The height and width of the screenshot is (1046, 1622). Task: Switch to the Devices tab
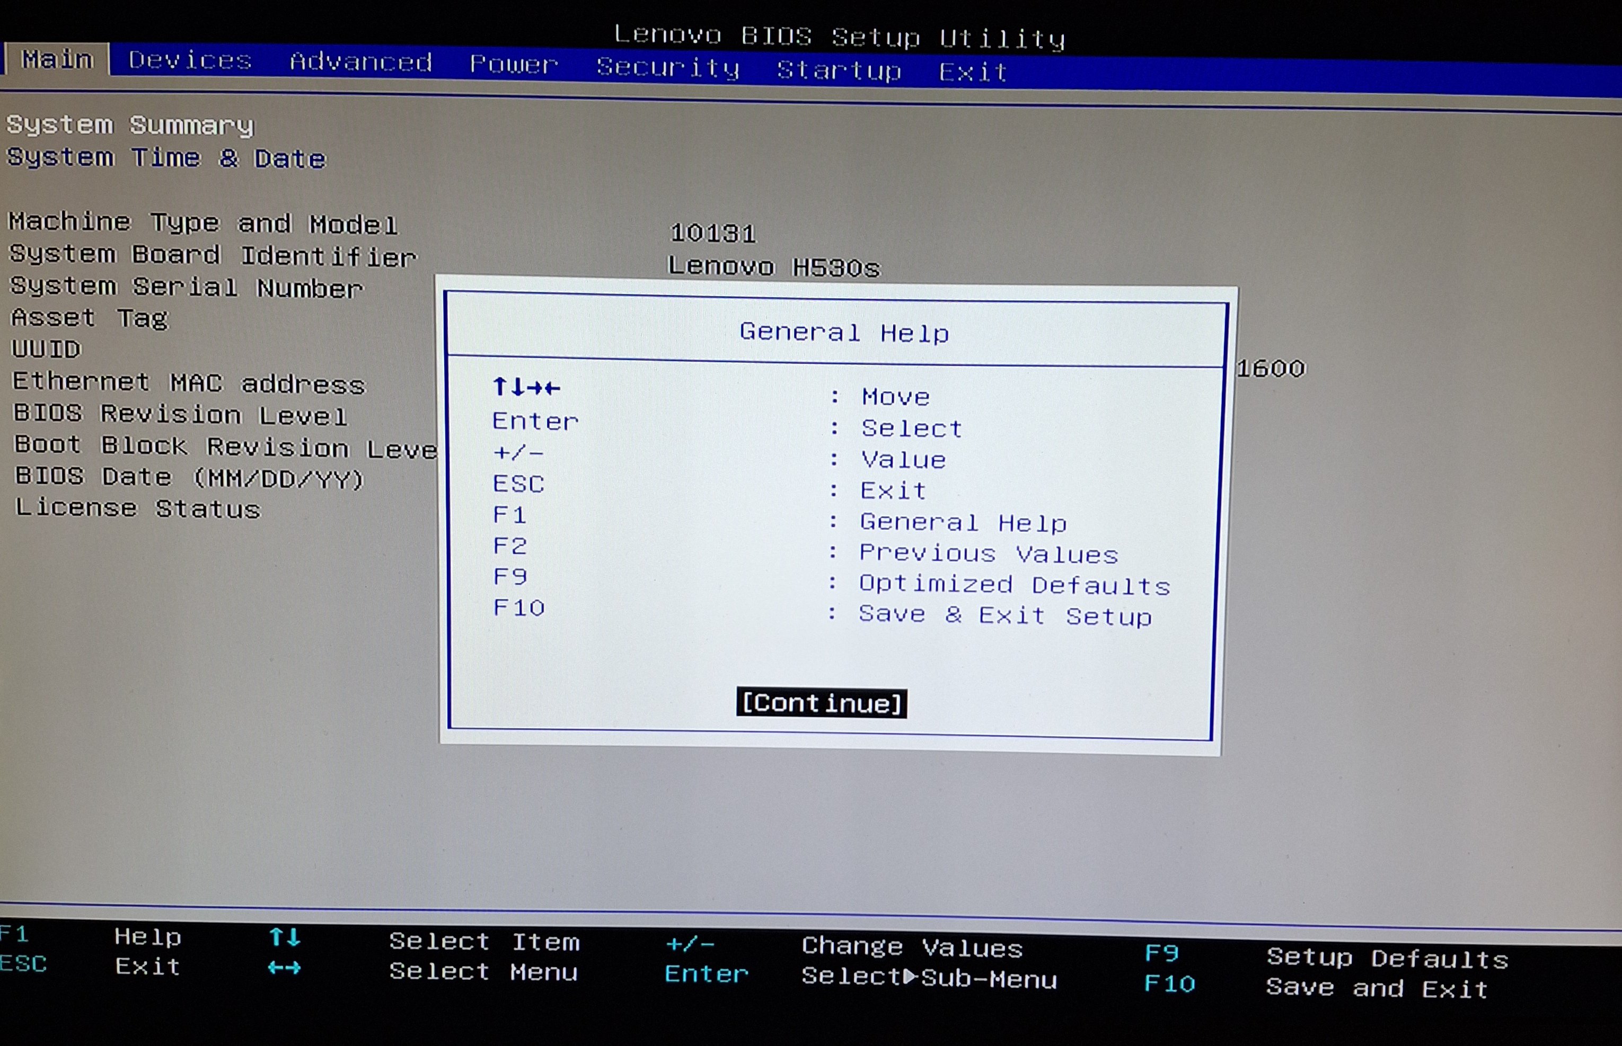tap(190, 61)
